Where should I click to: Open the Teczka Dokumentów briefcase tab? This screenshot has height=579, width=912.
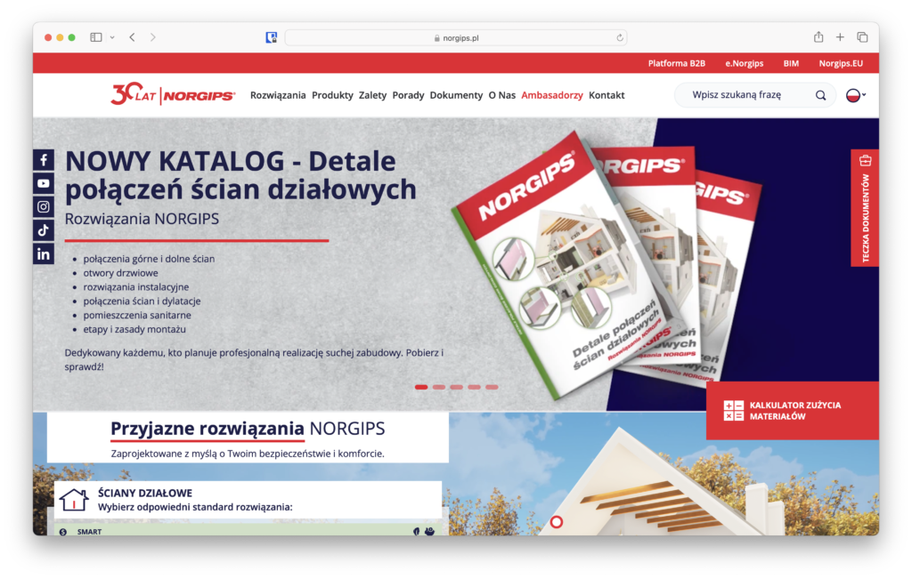click(x=865, y=207)
